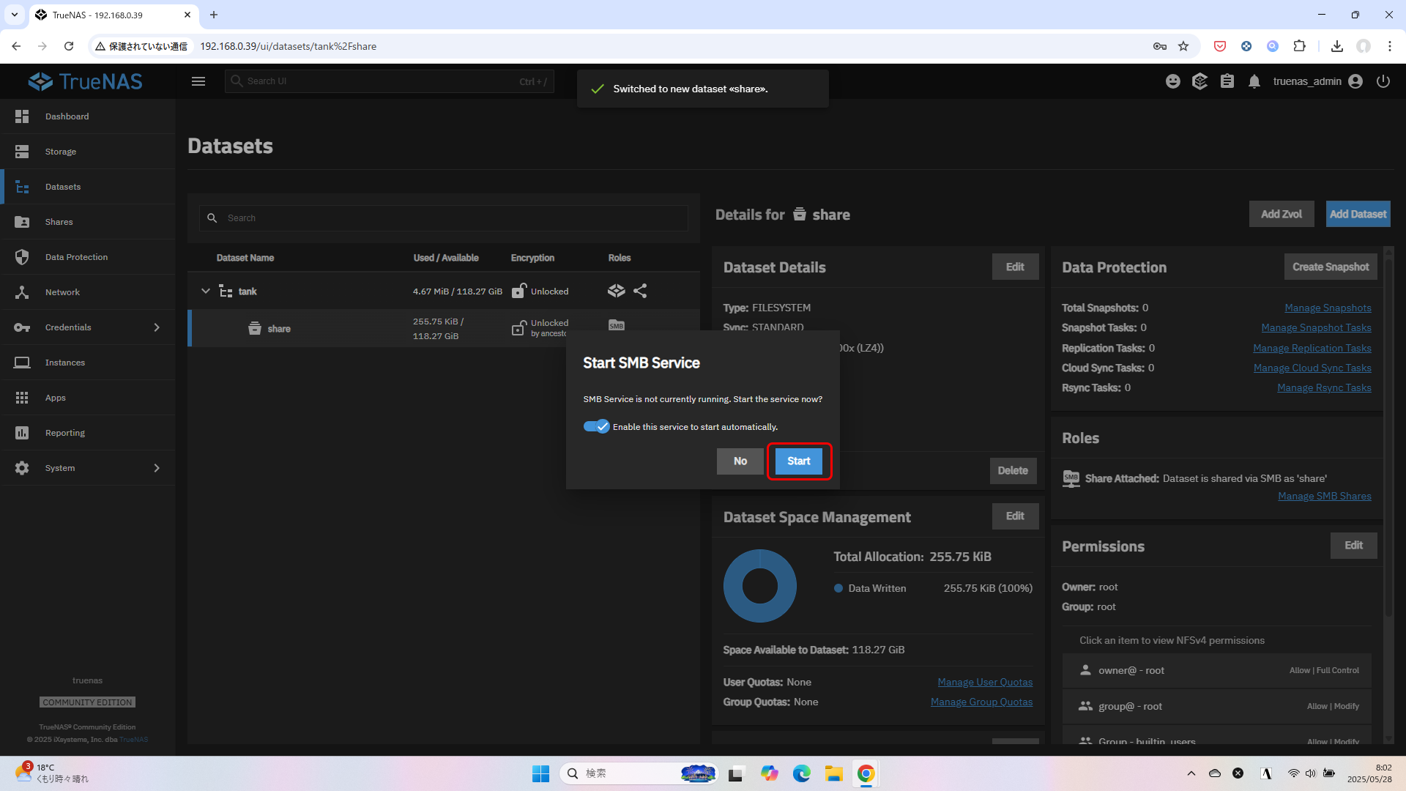
Task: Toggle Enable this service to start automatically
Action: [596, 427]
